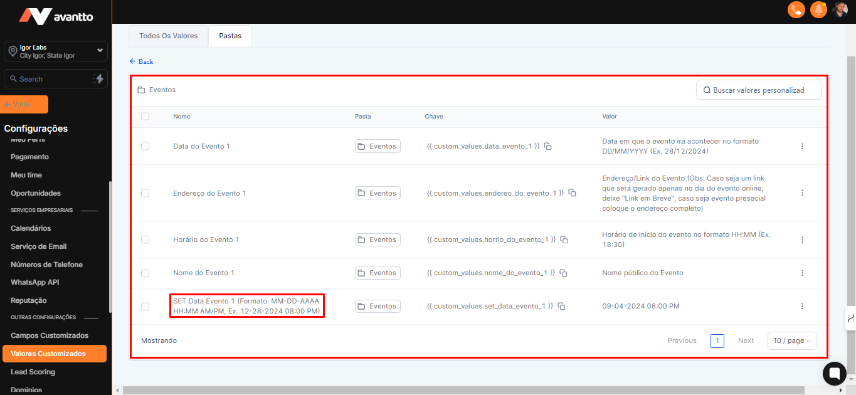Copy the nome_do_evento_1 key using copy icon
Viewport: 856px width, 395px height.
(563, 273)
